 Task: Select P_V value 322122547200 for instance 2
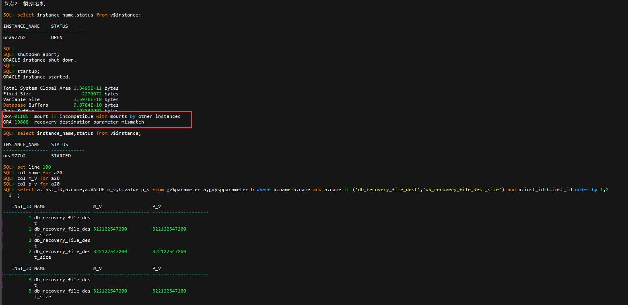tap(169, 251)
